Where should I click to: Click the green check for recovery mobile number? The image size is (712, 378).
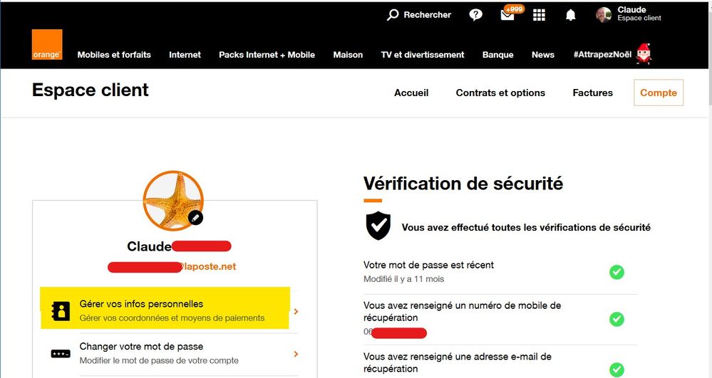coord(616,319)
